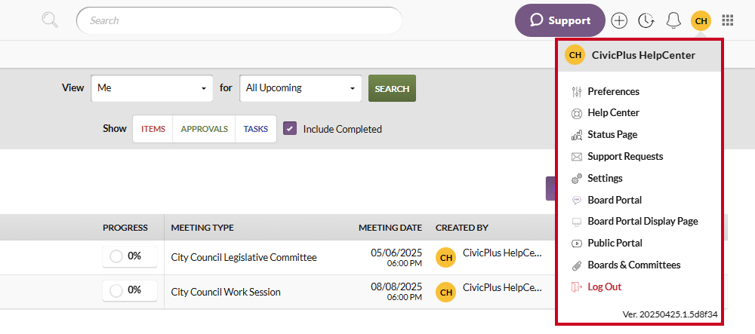Click the Log Out door icon
The image size is (755, 334).
pos(576,287)
